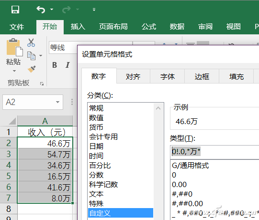The width and height of the screenshot is (259, 220).
Task: Click the type format input field
Action: click(x=214, y=152)
